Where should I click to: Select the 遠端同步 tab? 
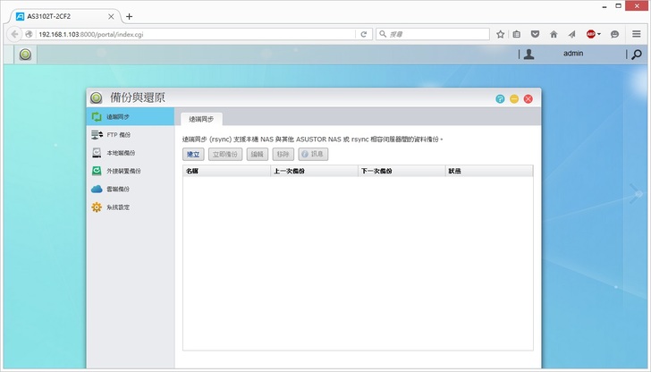pos(201,118)
